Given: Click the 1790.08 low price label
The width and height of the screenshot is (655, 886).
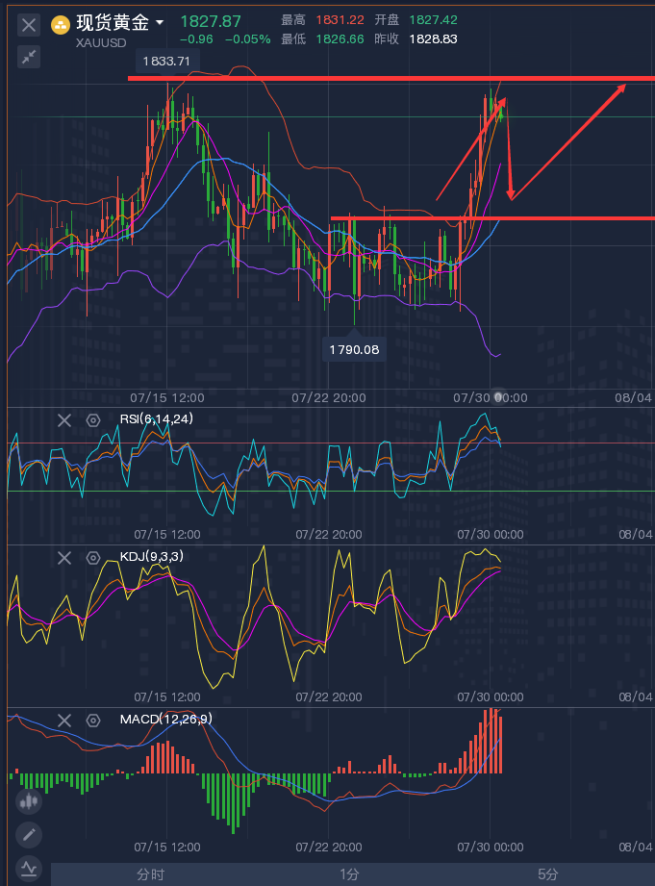Looking at the screenshot, I should pyautogui.click(x=354, y=349).
